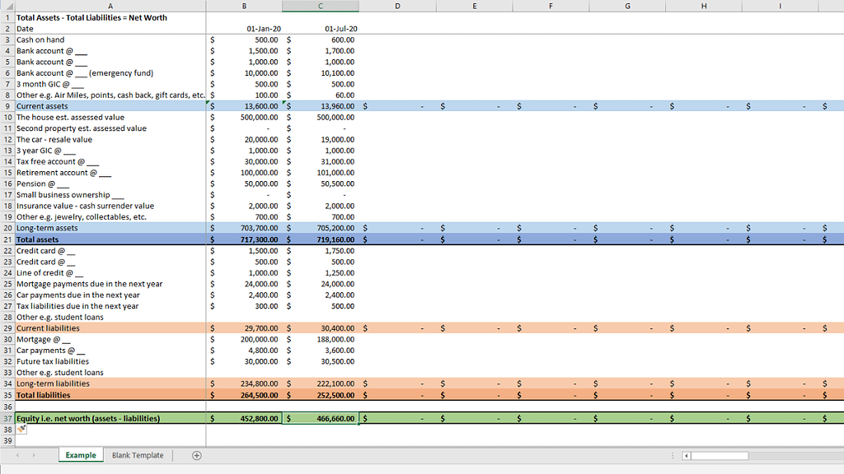Screen dimensions: 844x474
Task: Select 'The house est. assessed value' cell
Action: click(x=110, y=117)
